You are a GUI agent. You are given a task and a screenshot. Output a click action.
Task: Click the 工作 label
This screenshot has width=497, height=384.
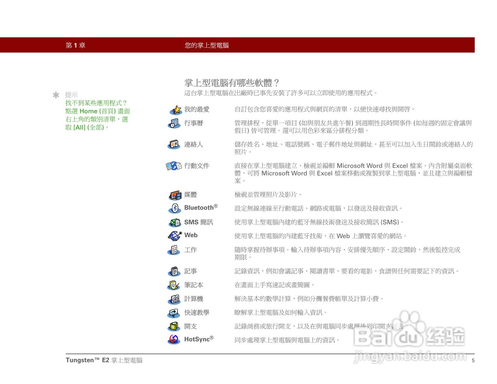[190, 250]
